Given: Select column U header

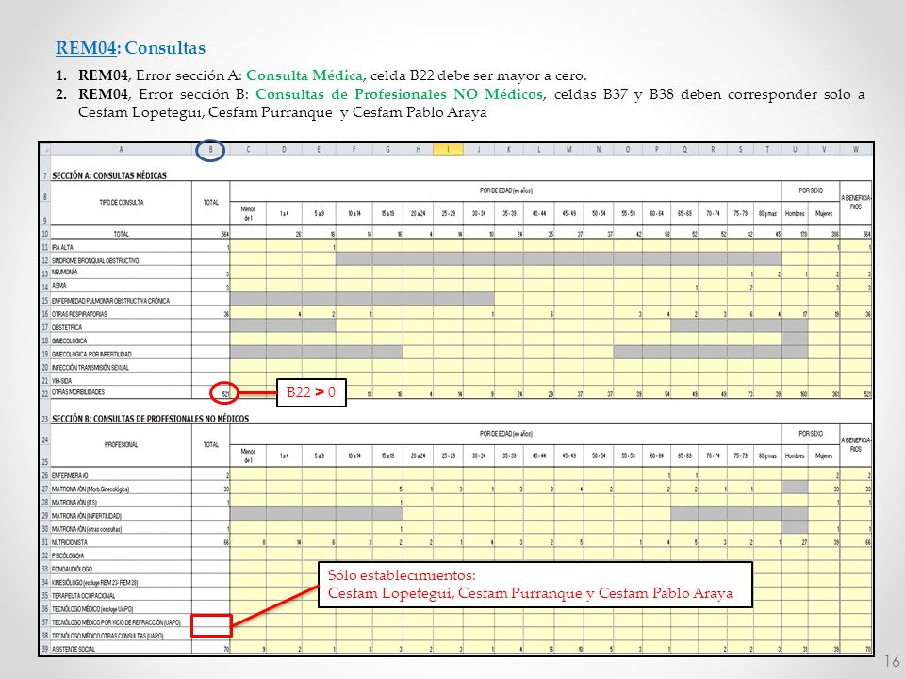Looking at the screenshot, I should tap(795, 150).
